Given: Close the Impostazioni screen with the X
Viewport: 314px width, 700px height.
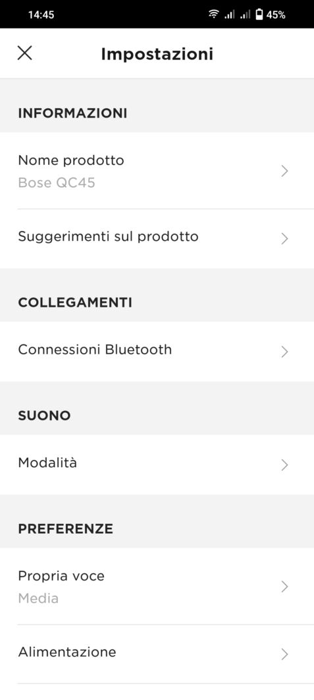Looking at the screenshot, I should tap(24, 53).
